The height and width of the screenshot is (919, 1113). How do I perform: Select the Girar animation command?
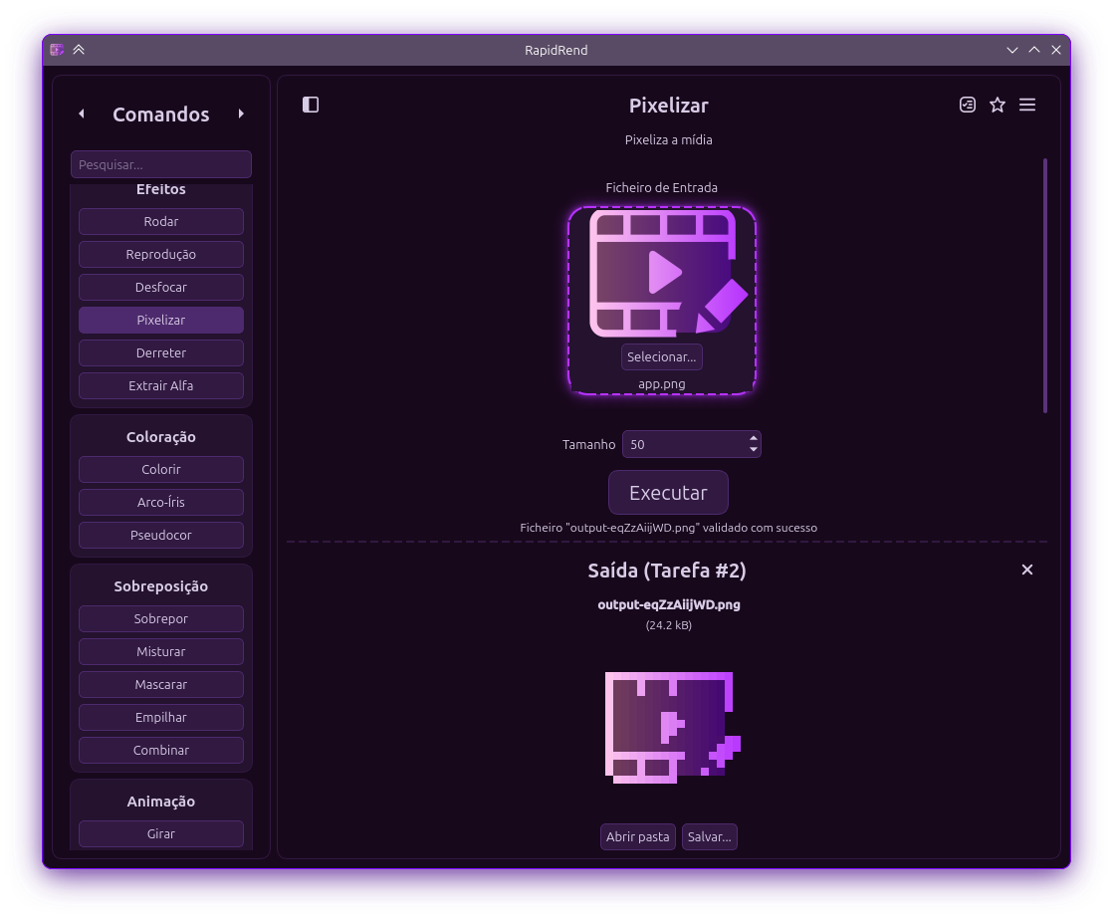click(x=161, y=833)
